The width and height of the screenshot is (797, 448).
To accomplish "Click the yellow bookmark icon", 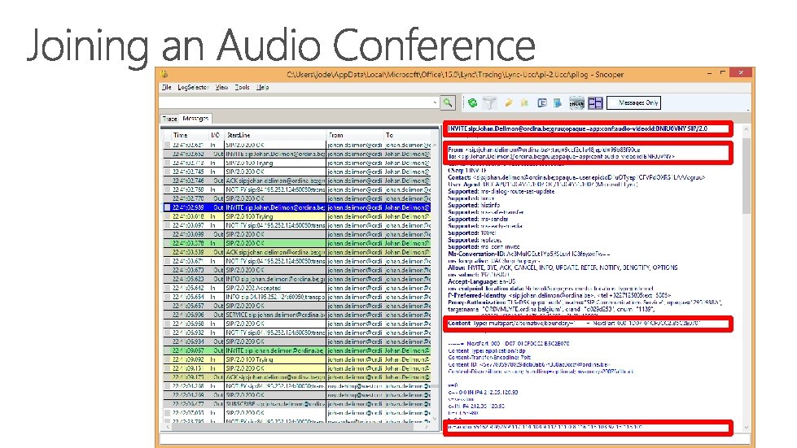I will pos(524,103).
